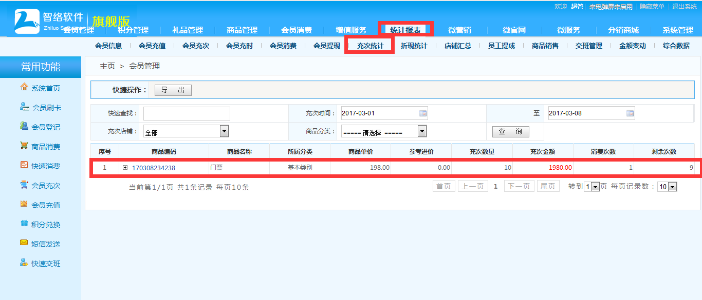Image resolution: width=702 pixels, height=300 pixels.
Task: Click the 会员登记 member registration icon
Action: point(24,127)
